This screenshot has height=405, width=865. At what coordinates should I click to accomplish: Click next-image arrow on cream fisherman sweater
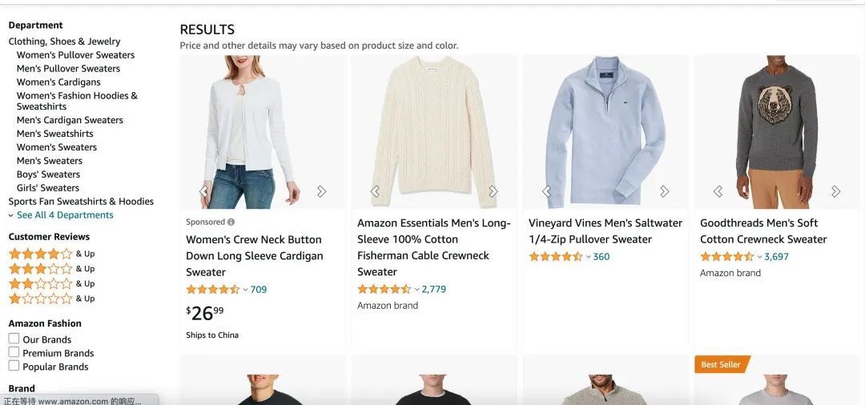(493, 191)
